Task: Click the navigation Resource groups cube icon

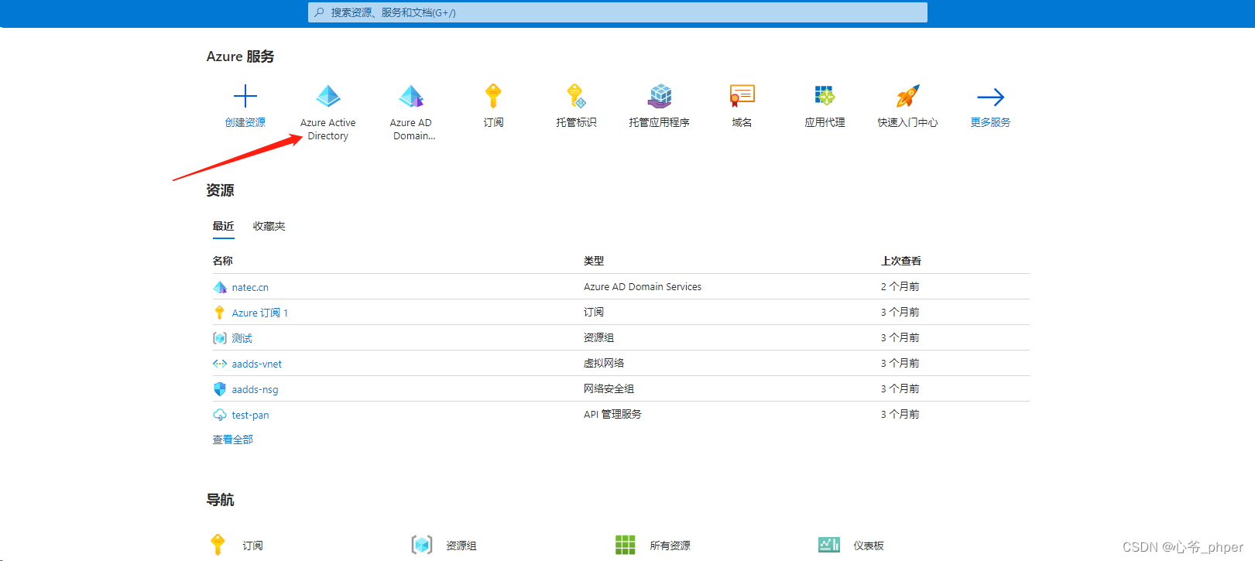Action: pos(422,545)
